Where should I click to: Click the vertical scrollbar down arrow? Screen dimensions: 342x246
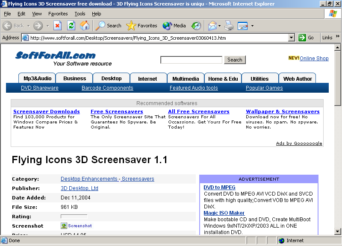point(337,231)
